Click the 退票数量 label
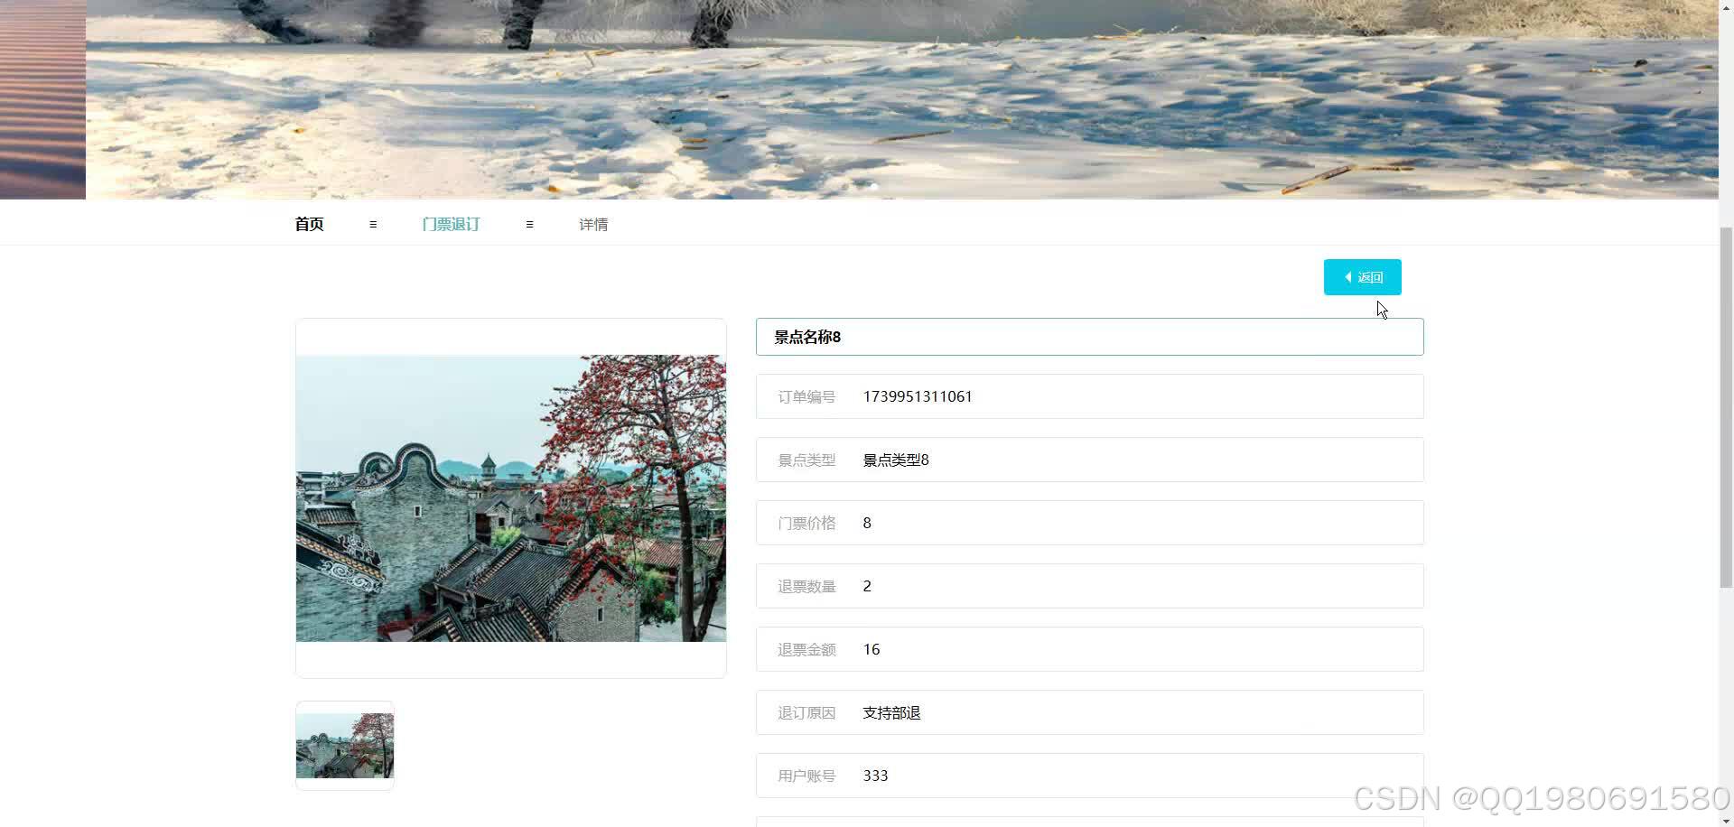Viewport: 1734px width, 827px height. click(806, 586)
